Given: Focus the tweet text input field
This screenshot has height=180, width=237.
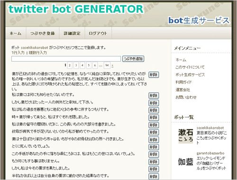Looking at the screenshot, I should click(x=66, y=59).
